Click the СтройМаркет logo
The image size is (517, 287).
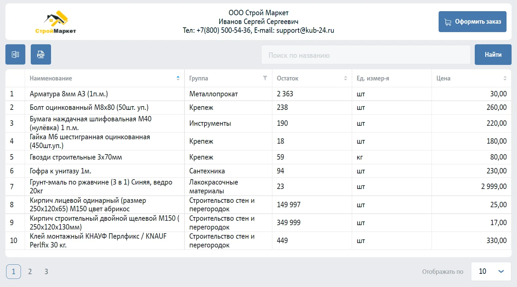pyautogui.click(x=56, y=22)
